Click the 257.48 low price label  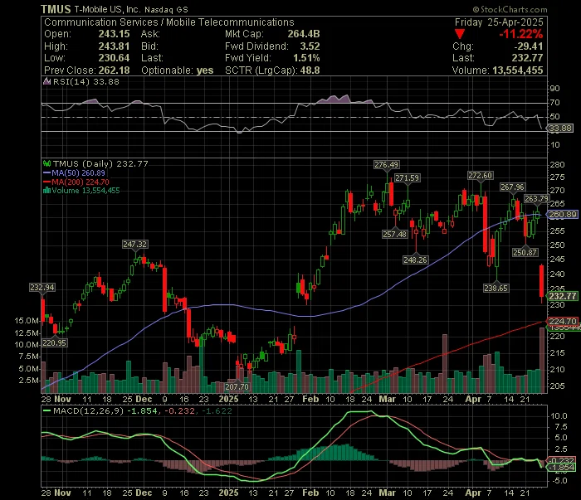coord(395,234)
